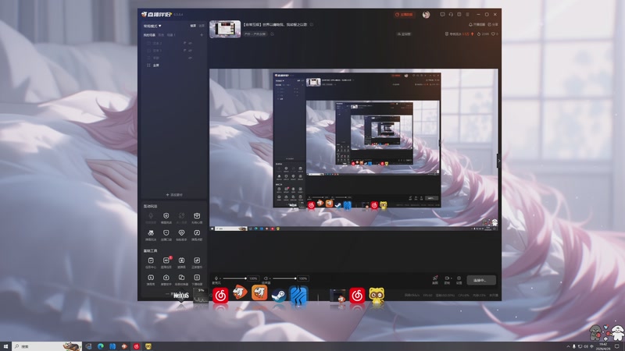
Task: Open the record button dropdown arrow
Action: tap(451, 278)
